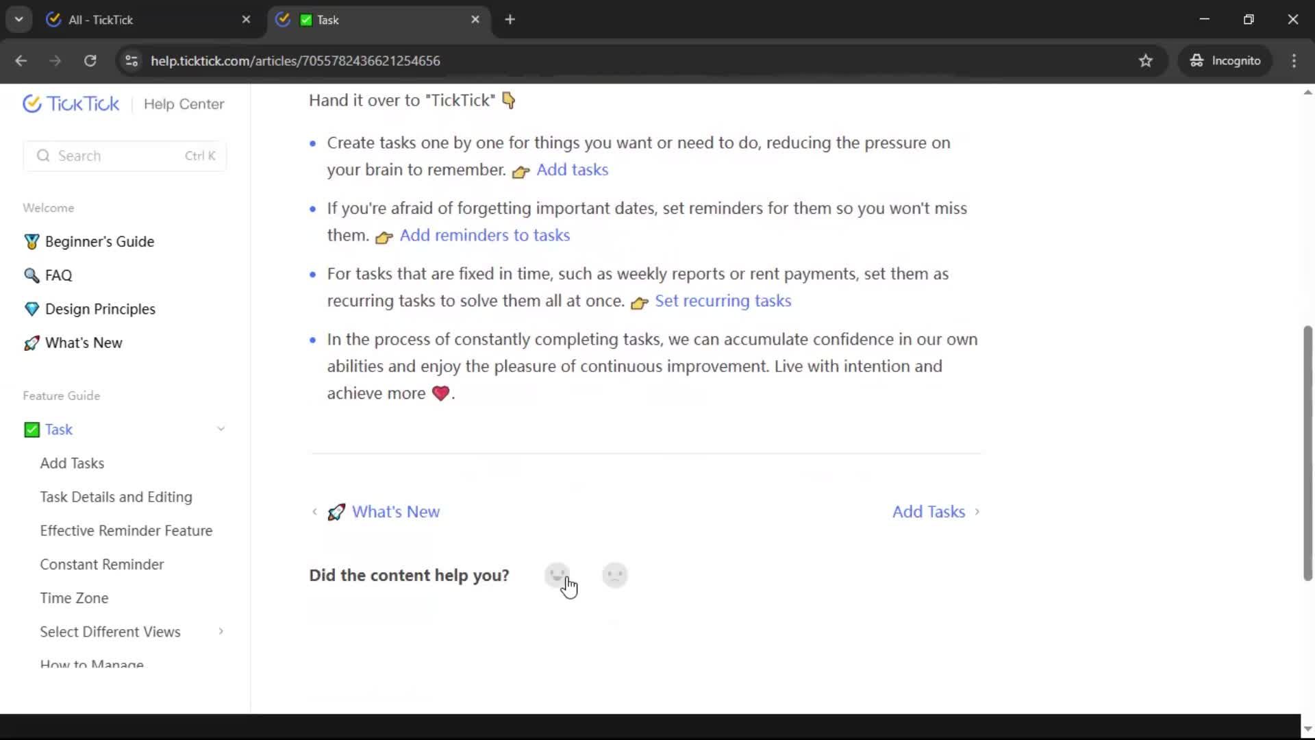Click the happy face feedback icon
Image resolution: width=1315 pixels, height=740 pixels.
point(557,575)
